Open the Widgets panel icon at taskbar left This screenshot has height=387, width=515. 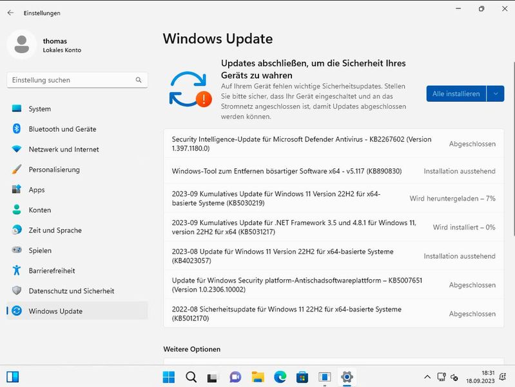click(x=13, y=377)
